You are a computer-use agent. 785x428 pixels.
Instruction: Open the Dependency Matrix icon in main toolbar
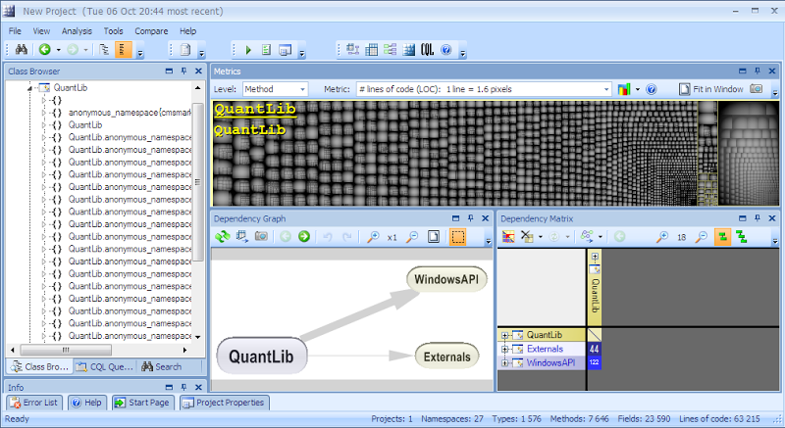372,49
